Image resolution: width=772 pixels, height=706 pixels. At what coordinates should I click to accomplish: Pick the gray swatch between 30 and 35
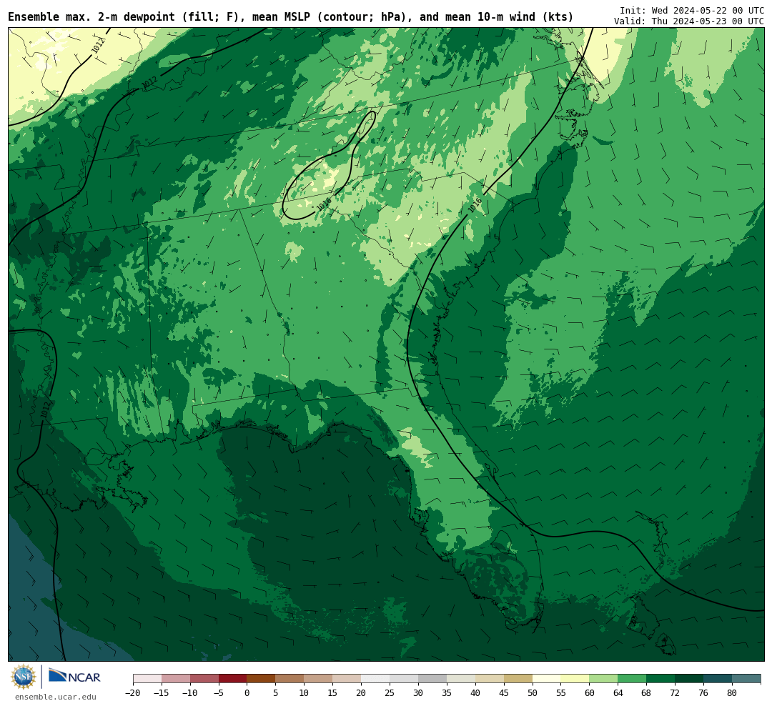coord(432,679)
